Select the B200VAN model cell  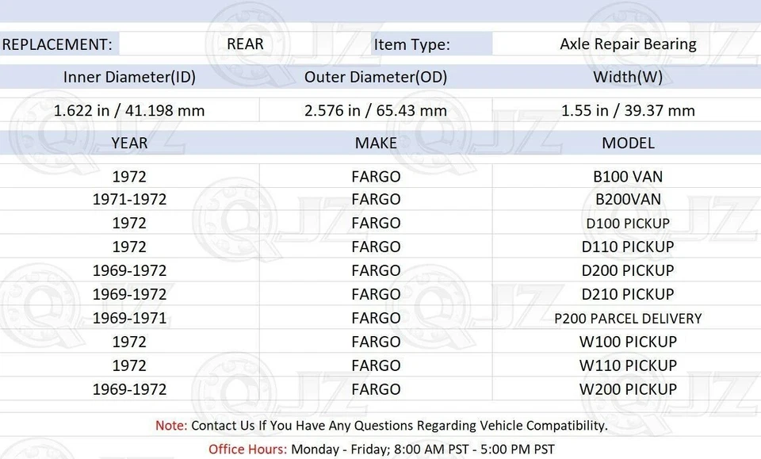628,199
